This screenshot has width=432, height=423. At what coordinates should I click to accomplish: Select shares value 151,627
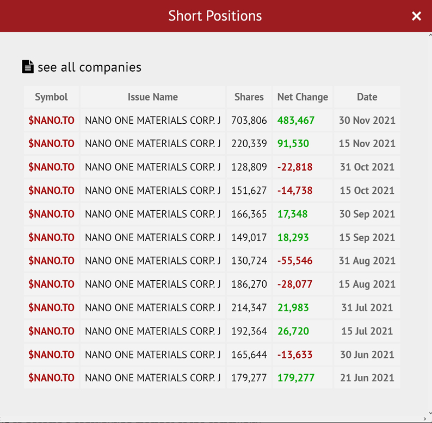[249, 190]
